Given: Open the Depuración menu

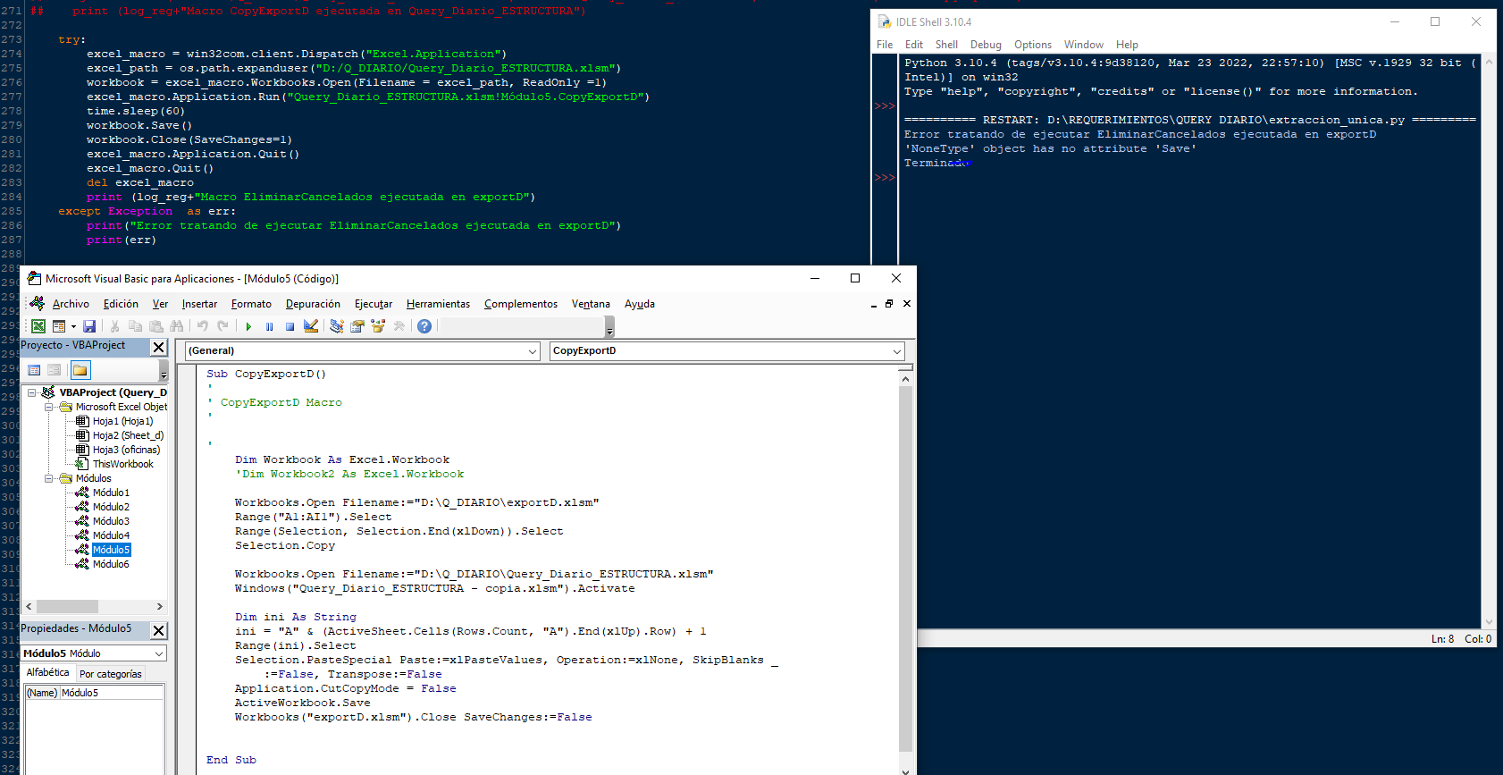Looking at the screenshot, I should [313, 304].
